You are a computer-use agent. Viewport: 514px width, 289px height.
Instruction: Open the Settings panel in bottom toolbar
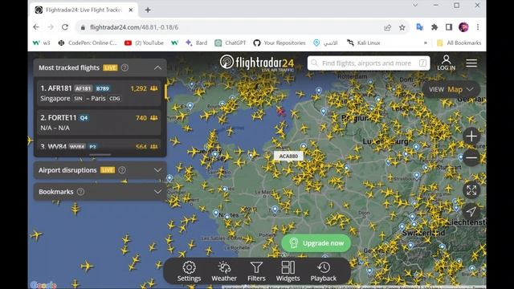[x=189, y=271]
